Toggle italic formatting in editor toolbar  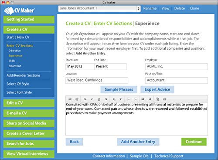click(x=92, y=99)
